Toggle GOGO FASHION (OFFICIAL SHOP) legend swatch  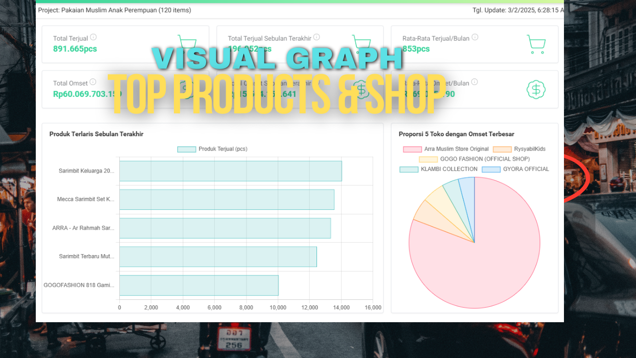tap(428, 159)
